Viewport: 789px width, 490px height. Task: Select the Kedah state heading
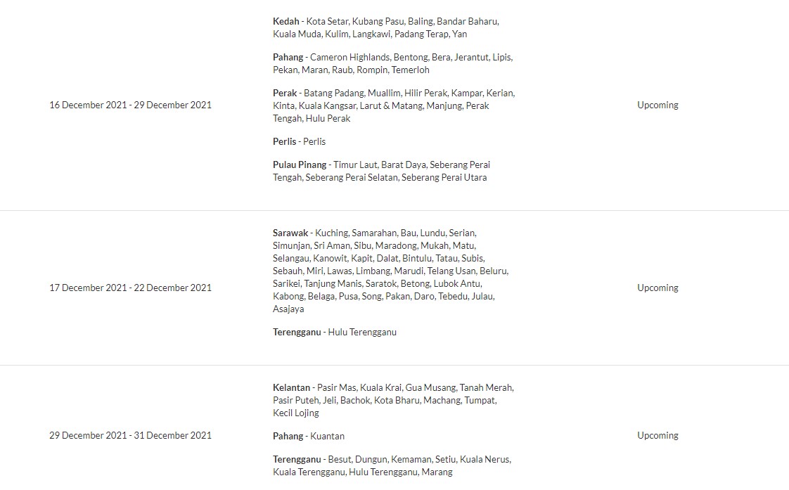(x=286, y=22)
